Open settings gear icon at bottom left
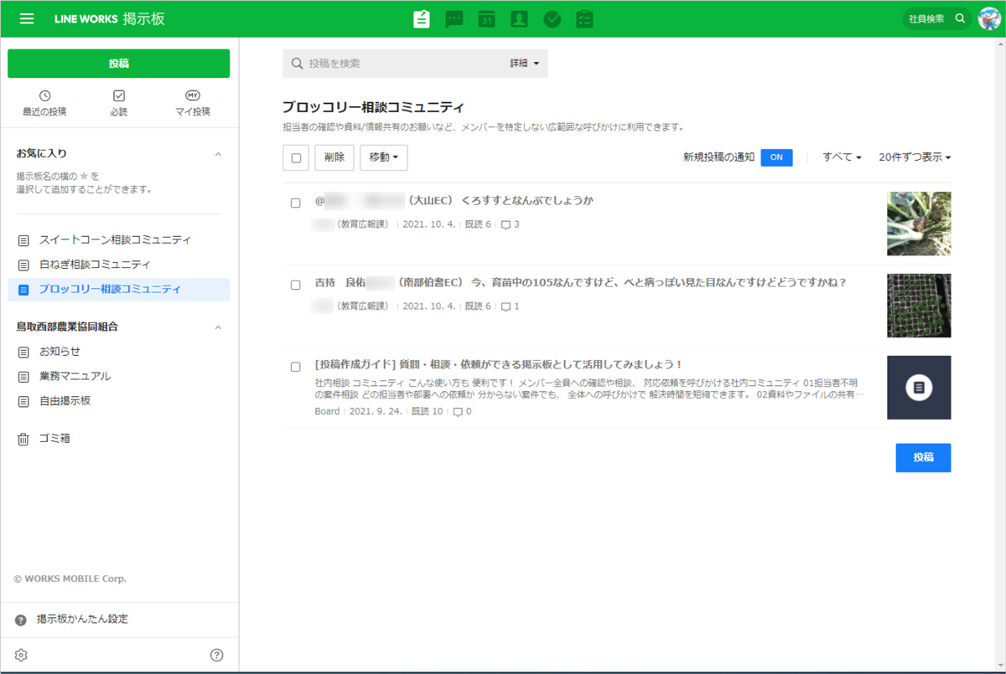Viewport: 1006px width, 674px height. (x=22, y=655)
